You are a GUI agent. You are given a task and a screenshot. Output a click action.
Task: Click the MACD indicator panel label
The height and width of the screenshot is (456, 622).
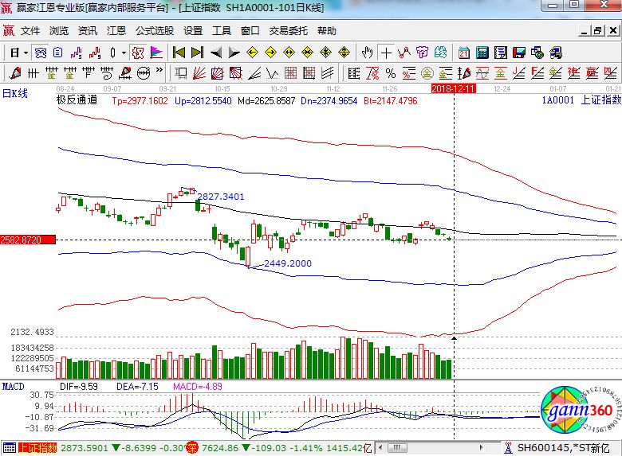pos(13,386)
